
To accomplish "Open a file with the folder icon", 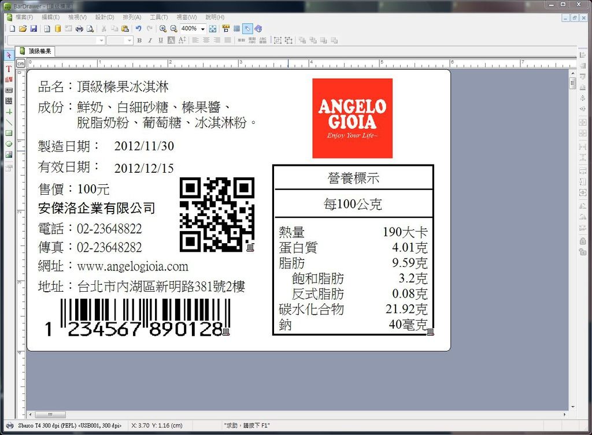I will (x=23, y=29).
